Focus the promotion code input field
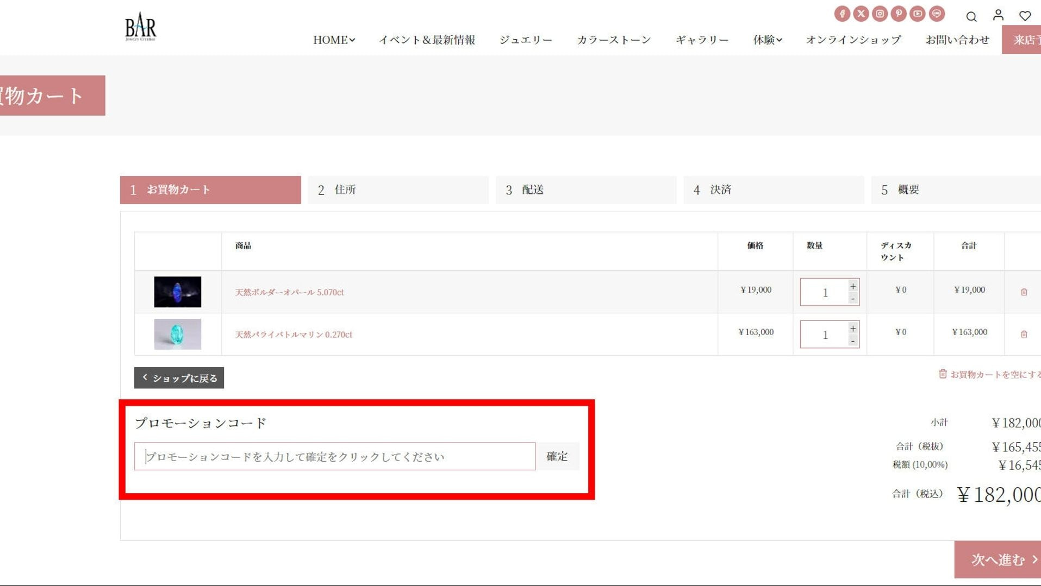Screen dimensions: 1041x586 pyautogui.click(x=335, y=456)
